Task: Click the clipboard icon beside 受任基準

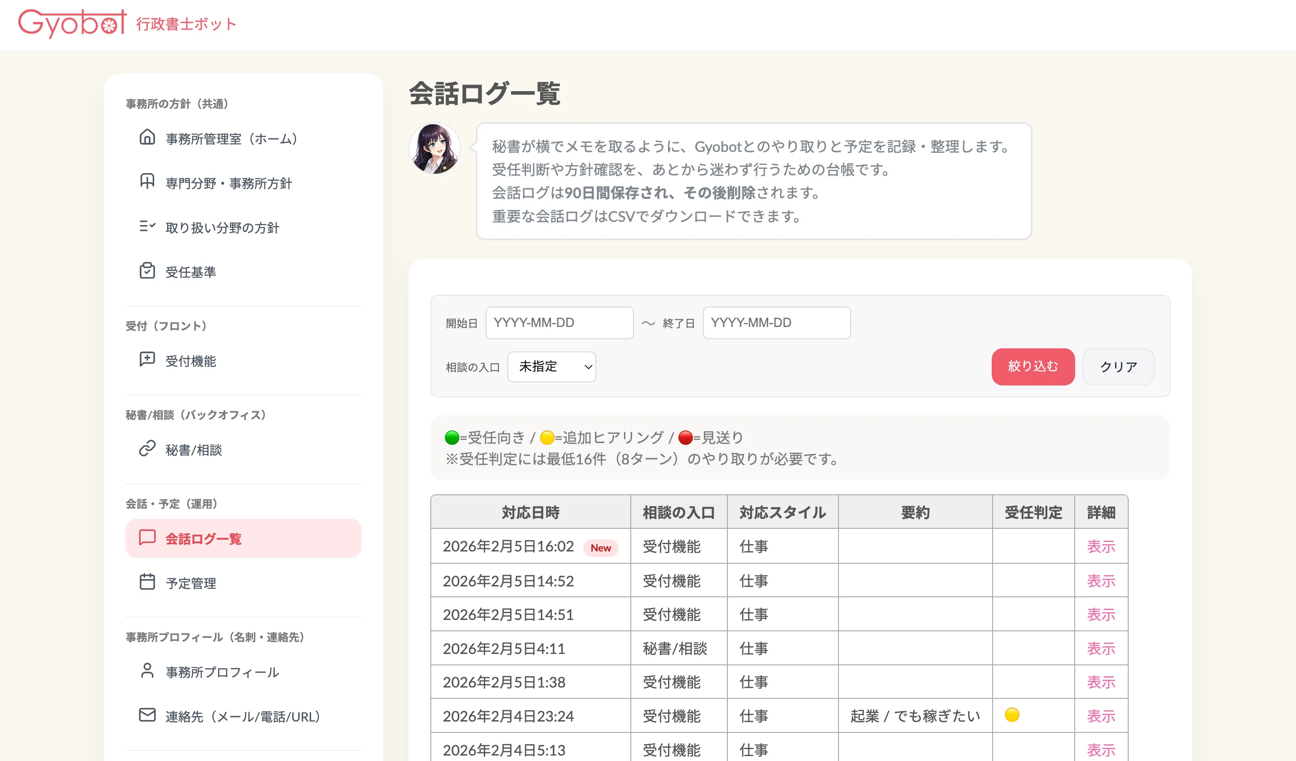Action: (147, 270)
